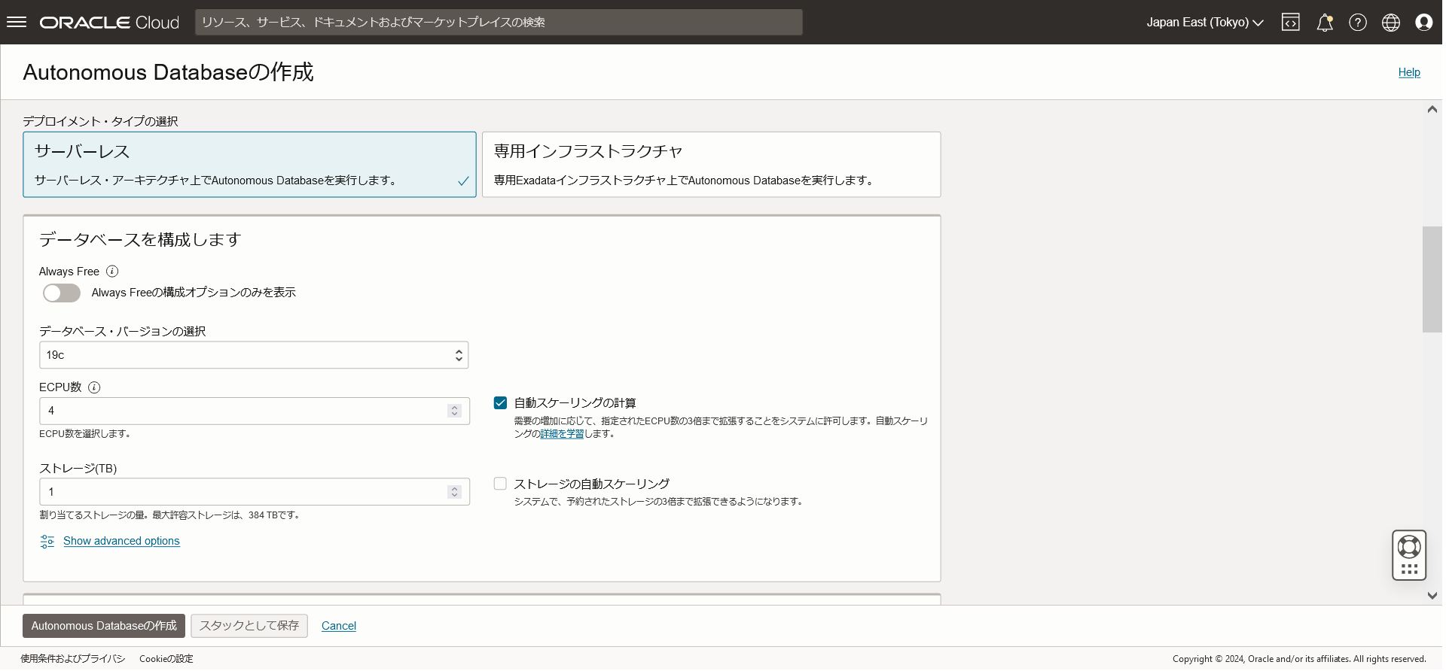
Task: Click Autonomous Databaseの作成 button
Action: 104,626
